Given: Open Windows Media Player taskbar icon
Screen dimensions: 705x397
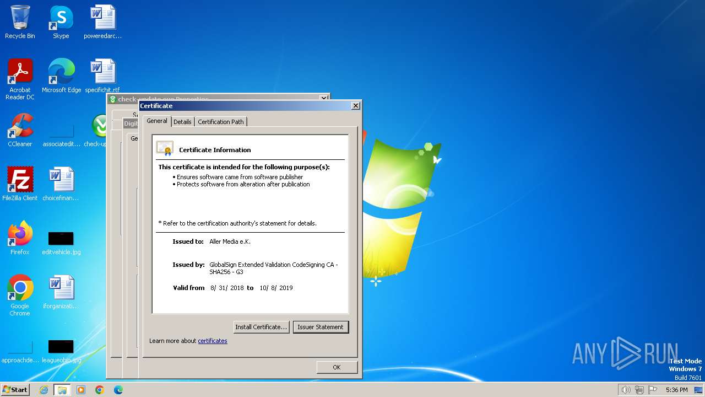Looking at the screenshot, I should click(x=81, y=390).
